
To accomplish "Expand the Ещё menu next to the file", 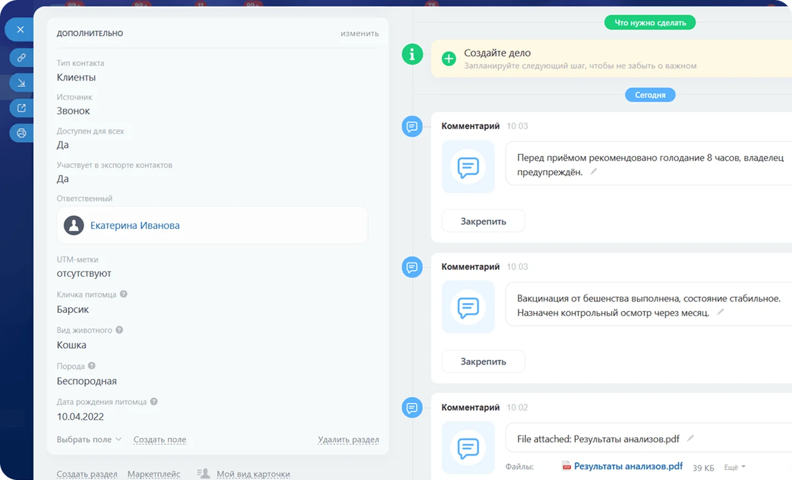I will [735, 467].
